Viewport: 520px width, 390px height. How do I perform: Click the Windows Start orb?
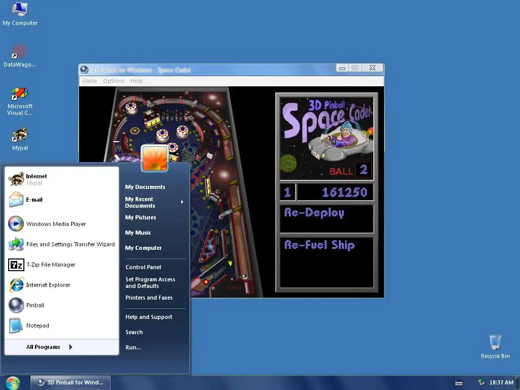tap(13, 383)
